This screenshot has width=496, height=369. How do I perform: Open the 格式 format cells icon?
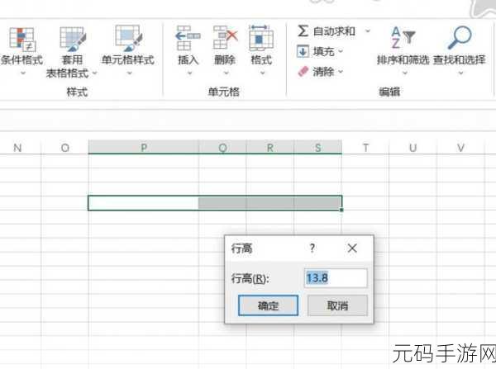pyautogui.click(x=261, y=38)
